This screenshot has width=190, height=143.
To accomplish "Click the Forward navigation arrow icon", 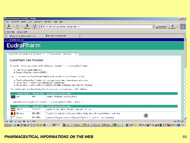I will (x=18, y=26).
